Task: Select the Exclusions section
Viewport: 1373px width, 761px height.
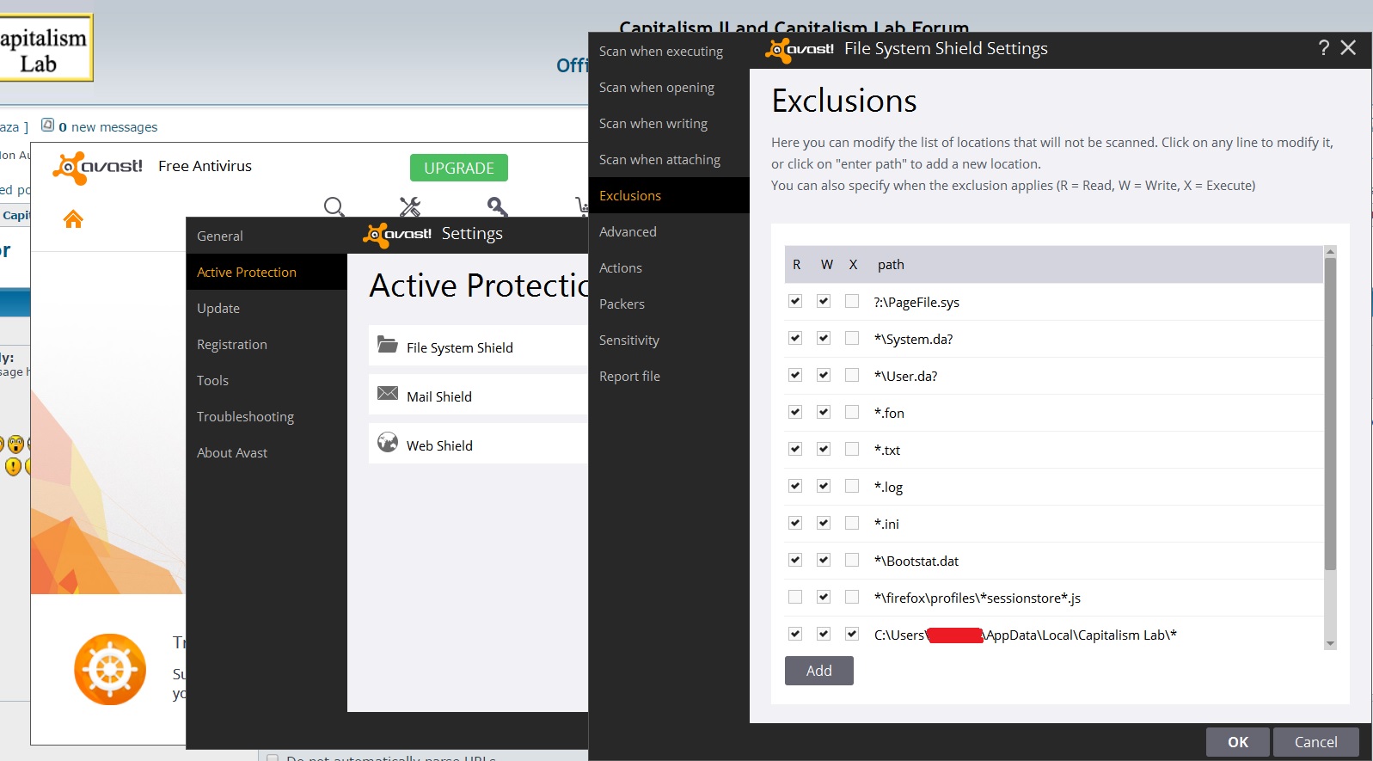Action: point(669,195)
